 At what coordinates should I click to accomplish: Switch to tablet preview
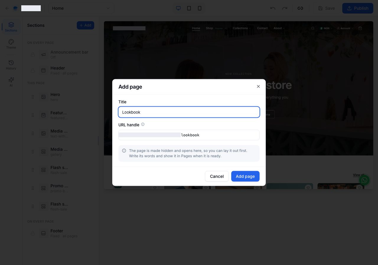click(x=189, y=8)
